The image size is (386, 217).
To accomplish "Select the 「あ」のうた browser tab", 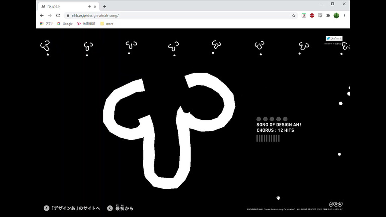I will (68, 7).
